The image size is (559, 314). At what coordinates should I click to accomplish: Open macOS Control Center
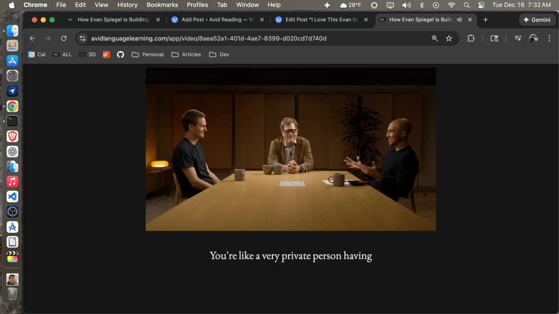click(x=481, y=5)
